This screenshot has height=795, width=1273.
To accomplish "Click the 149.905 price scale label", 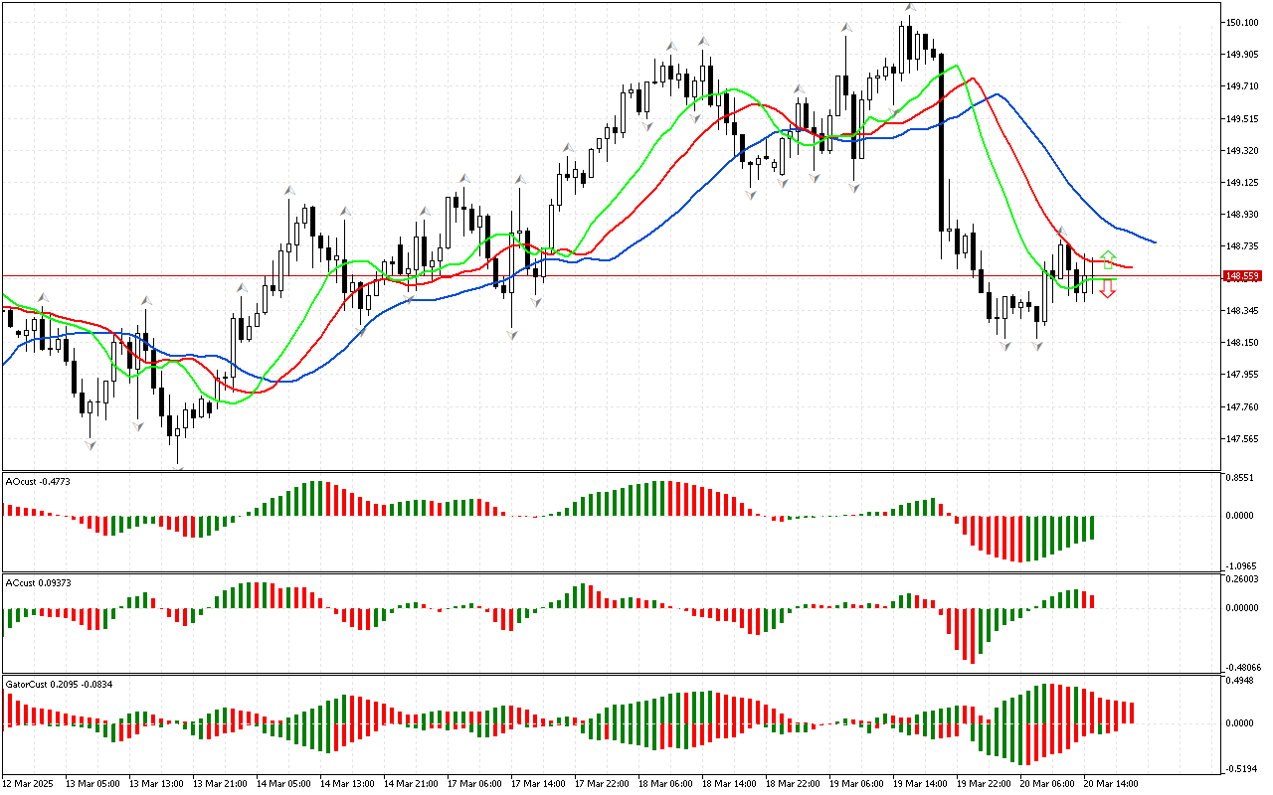I will pos(1242,55).
